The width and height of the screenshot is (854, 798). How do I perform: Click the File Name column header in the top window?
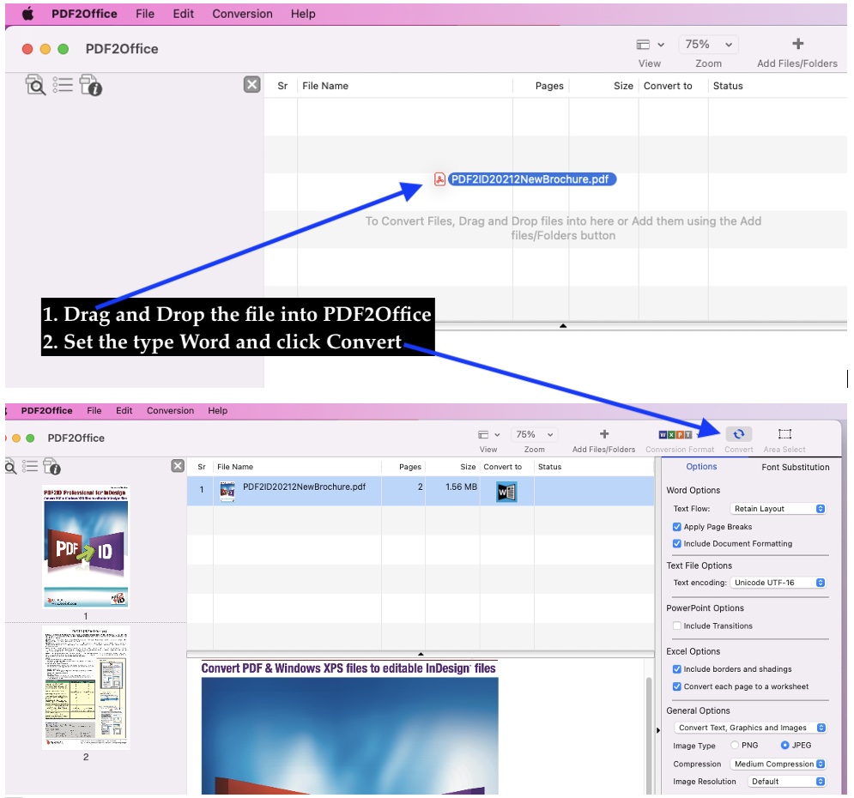[x=325, y=86]
